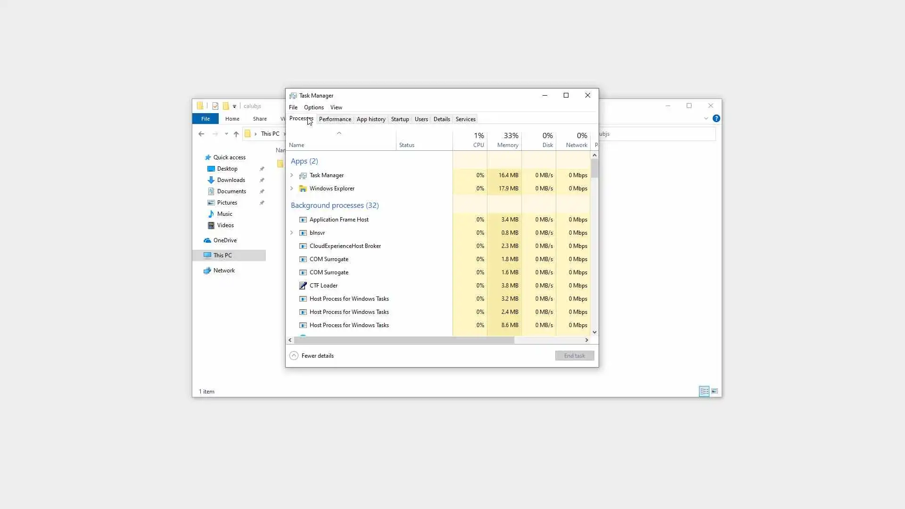
Task: Click the horizontal scrollbar thumb
Action: (x=403, y=340)
